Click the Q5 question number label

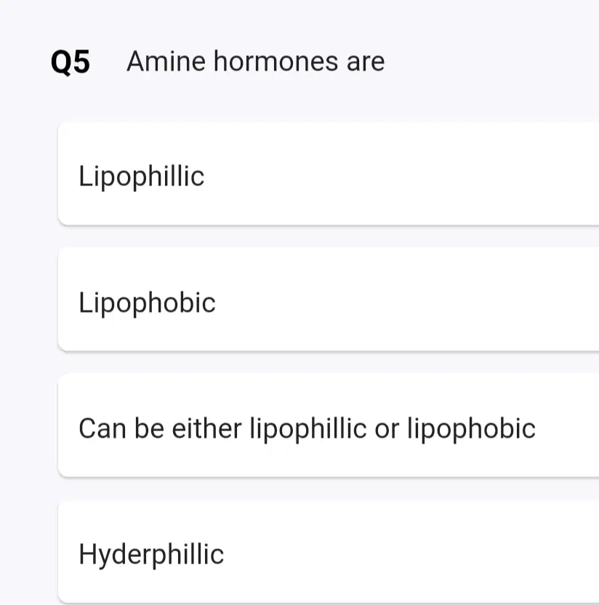tap(71, 62)
